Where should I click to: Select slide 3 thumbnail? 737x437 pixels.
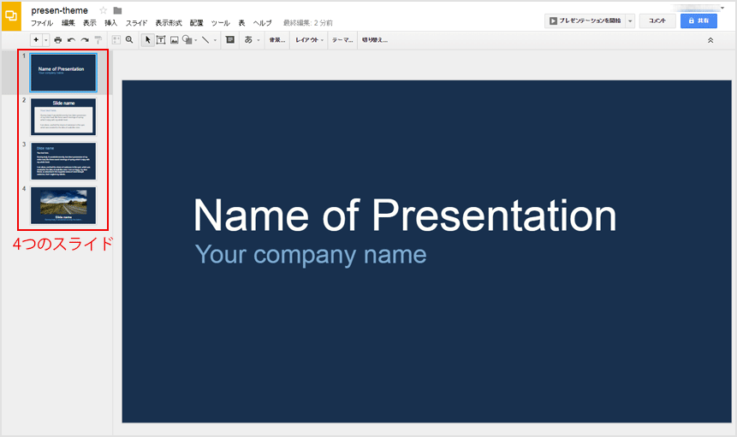pos(63,161)
